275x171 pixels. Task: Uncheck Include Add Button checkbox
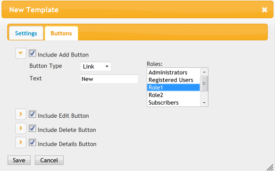coord(33,53)
